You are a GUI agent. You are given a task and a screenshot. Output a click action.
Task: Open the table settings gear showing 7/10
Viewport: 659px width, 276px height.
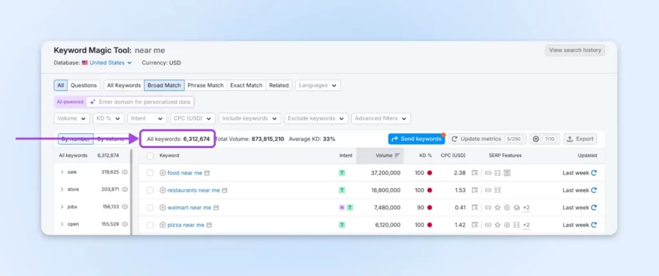coord(544,139)
